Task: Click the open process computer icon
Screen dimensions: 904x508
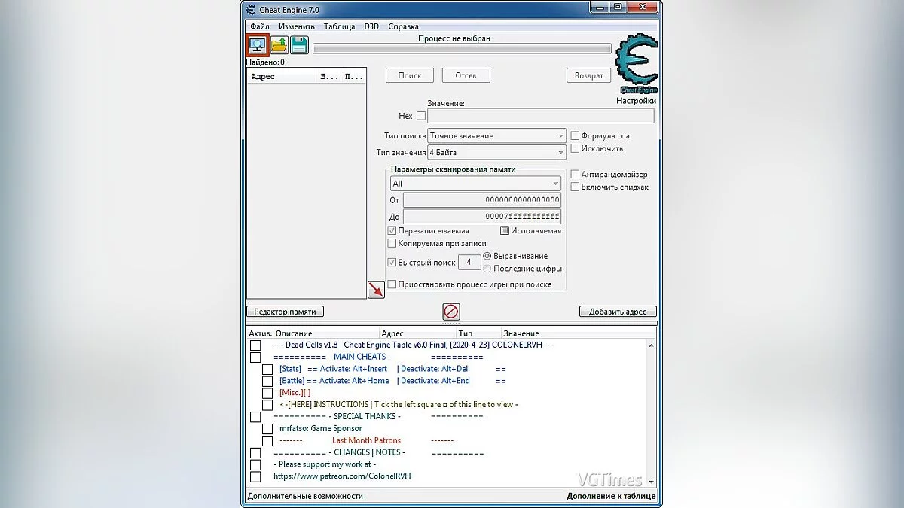Action: (x=258, y=45)
